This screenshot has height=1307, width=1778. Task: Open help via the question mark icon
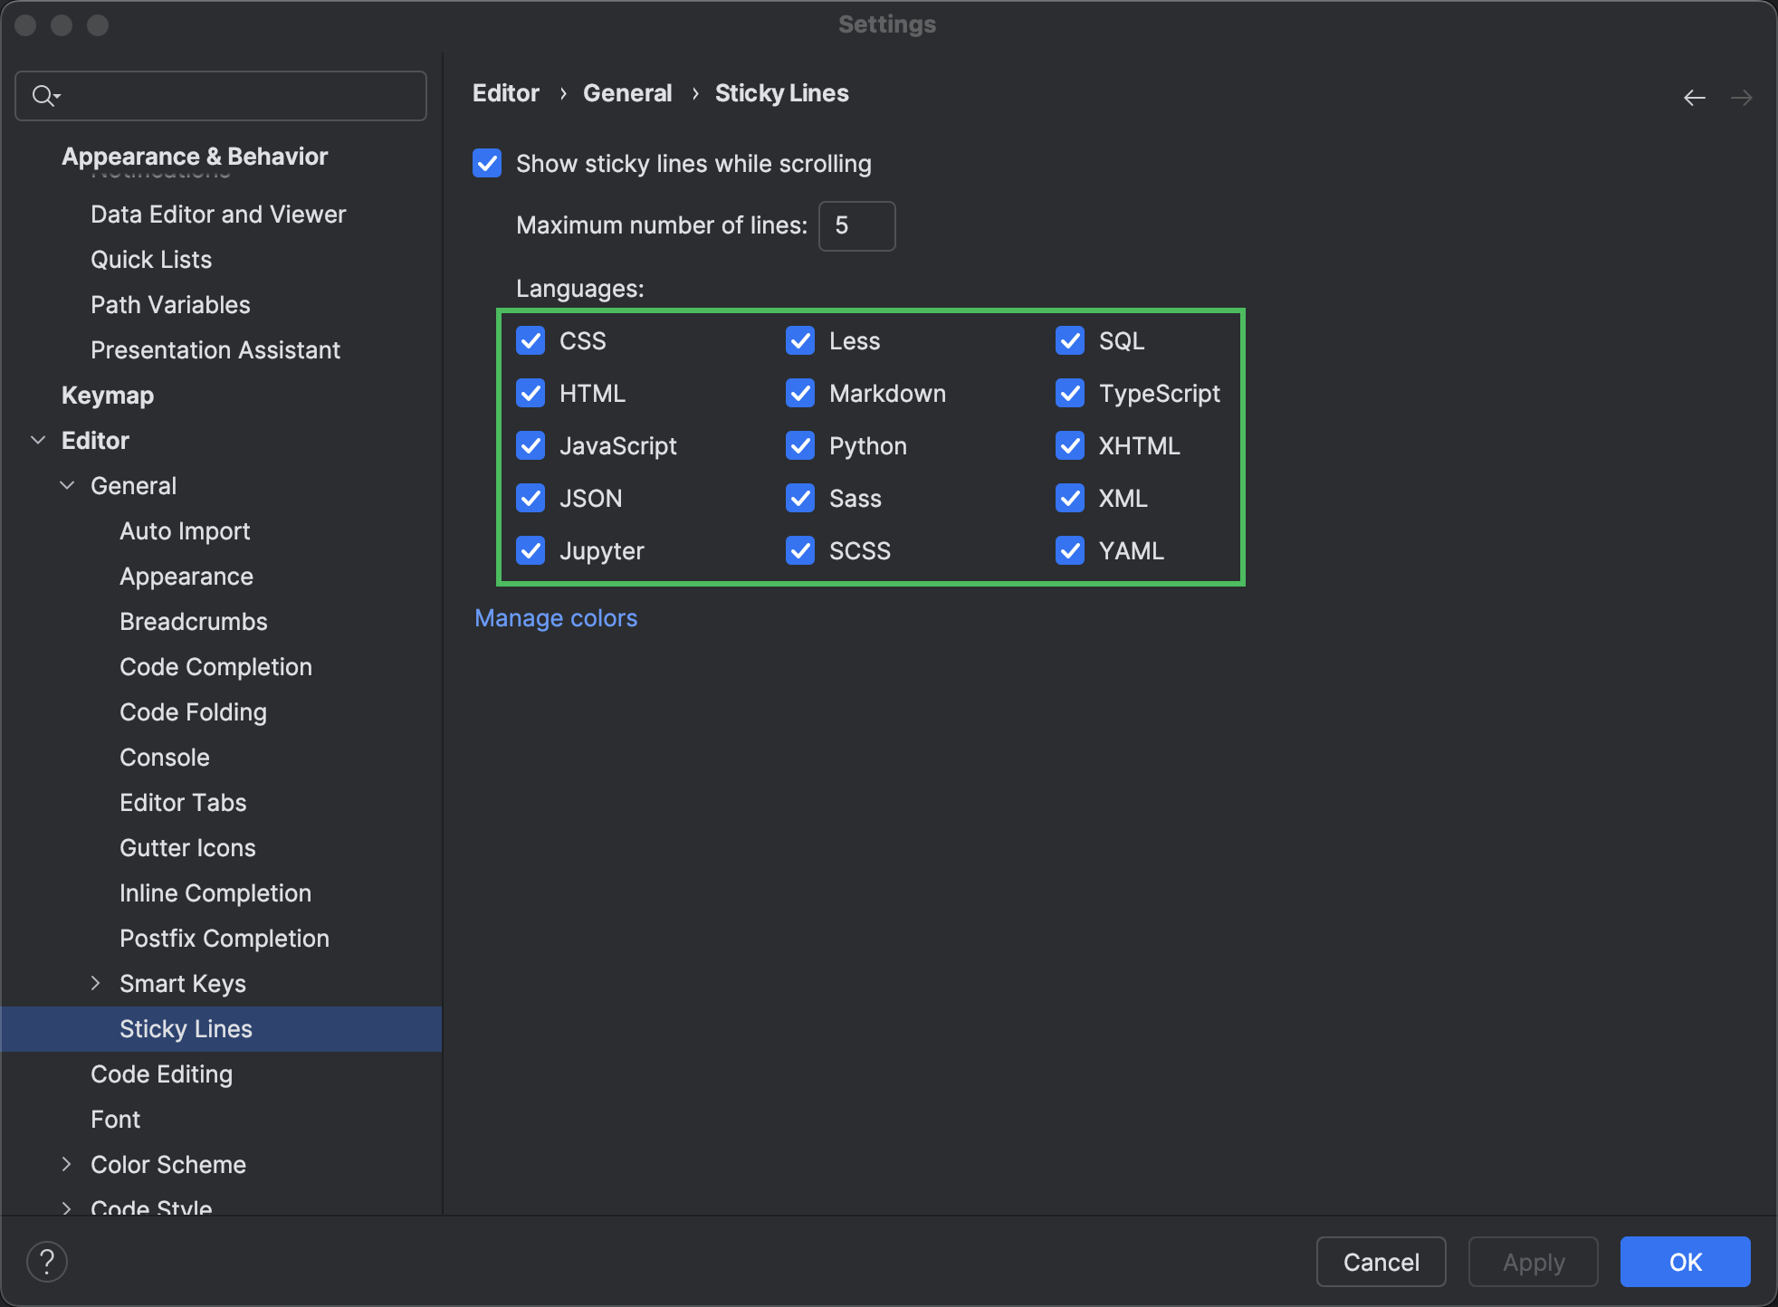[47, 1261]
